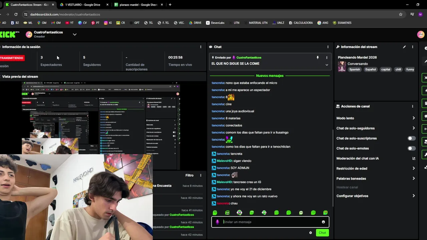
Task: Click the purple microphone identity badge icon
Action: point(217,222)
